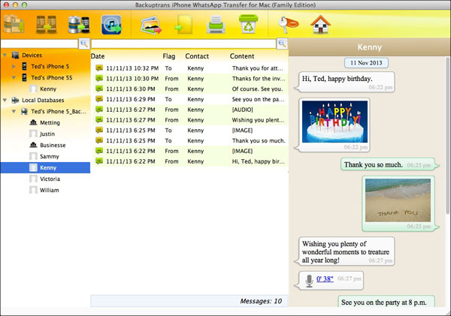Sort messages by Contact column header
Image resolution: width=451 pixels, height=316 pixels.
[197, 56]
